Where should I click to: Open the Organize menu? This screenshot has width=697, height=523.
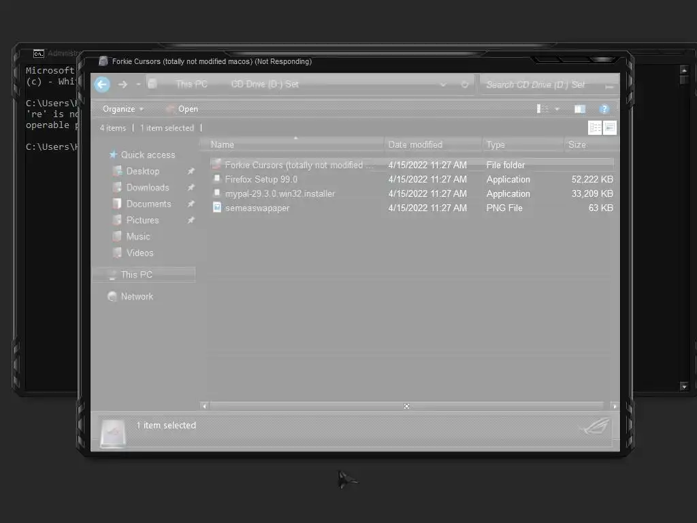click(x=123, y=109)
